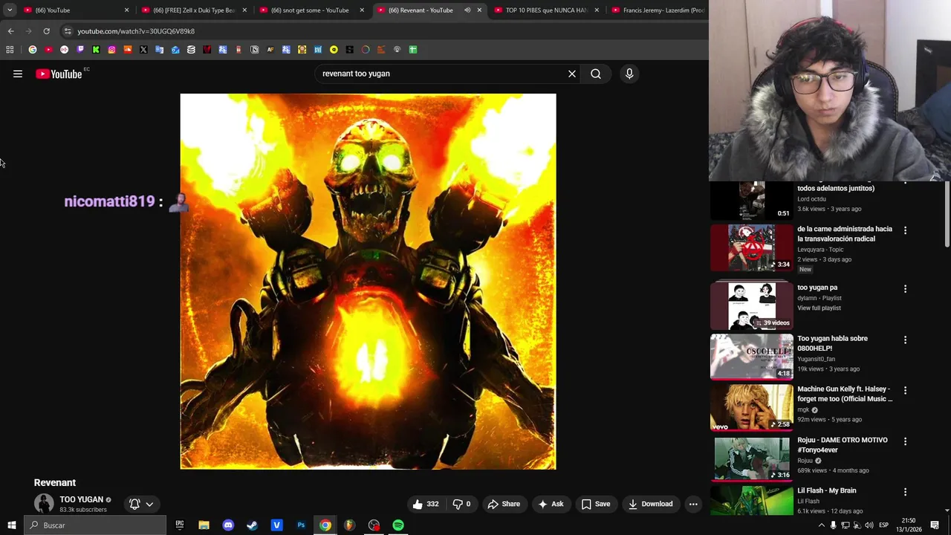The width and height of the screenshot is (951, 535).
Task: Download the video
Action: (650, 504)
